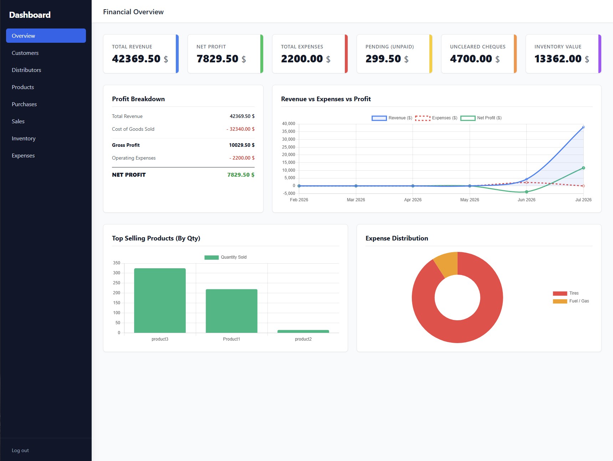Click the Log out link
This screenshot has width=613, height=461.
click(x=20, y=450)
